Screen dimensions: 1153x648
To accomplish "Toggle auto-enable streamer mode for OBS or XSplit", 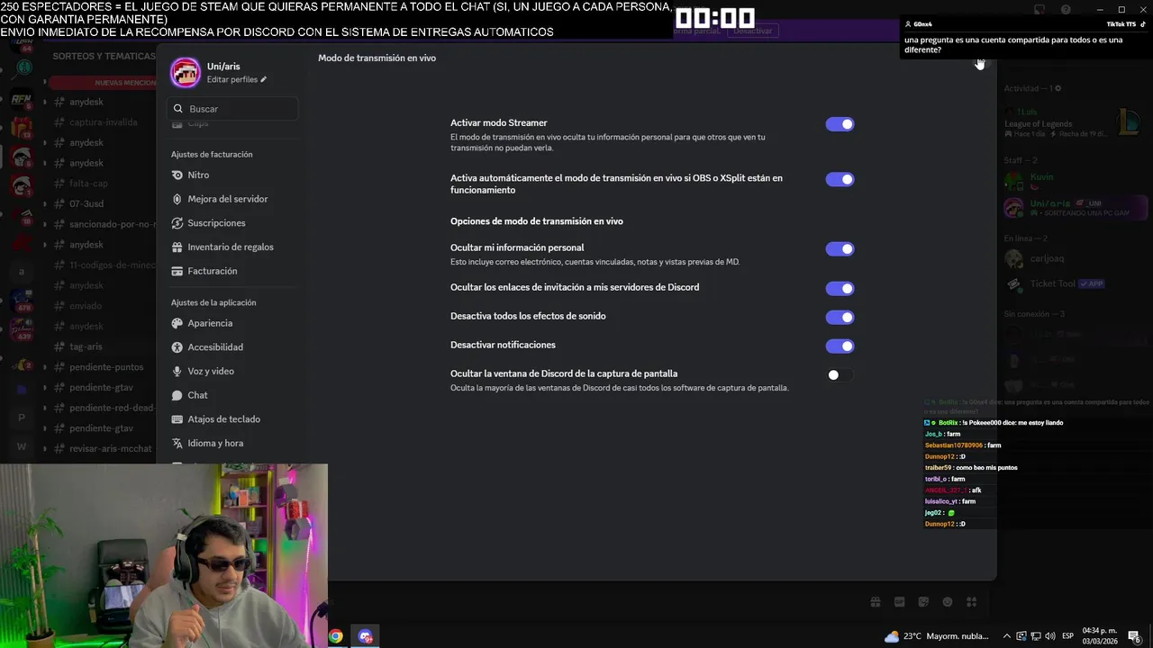I will click(x=840, y=179).
